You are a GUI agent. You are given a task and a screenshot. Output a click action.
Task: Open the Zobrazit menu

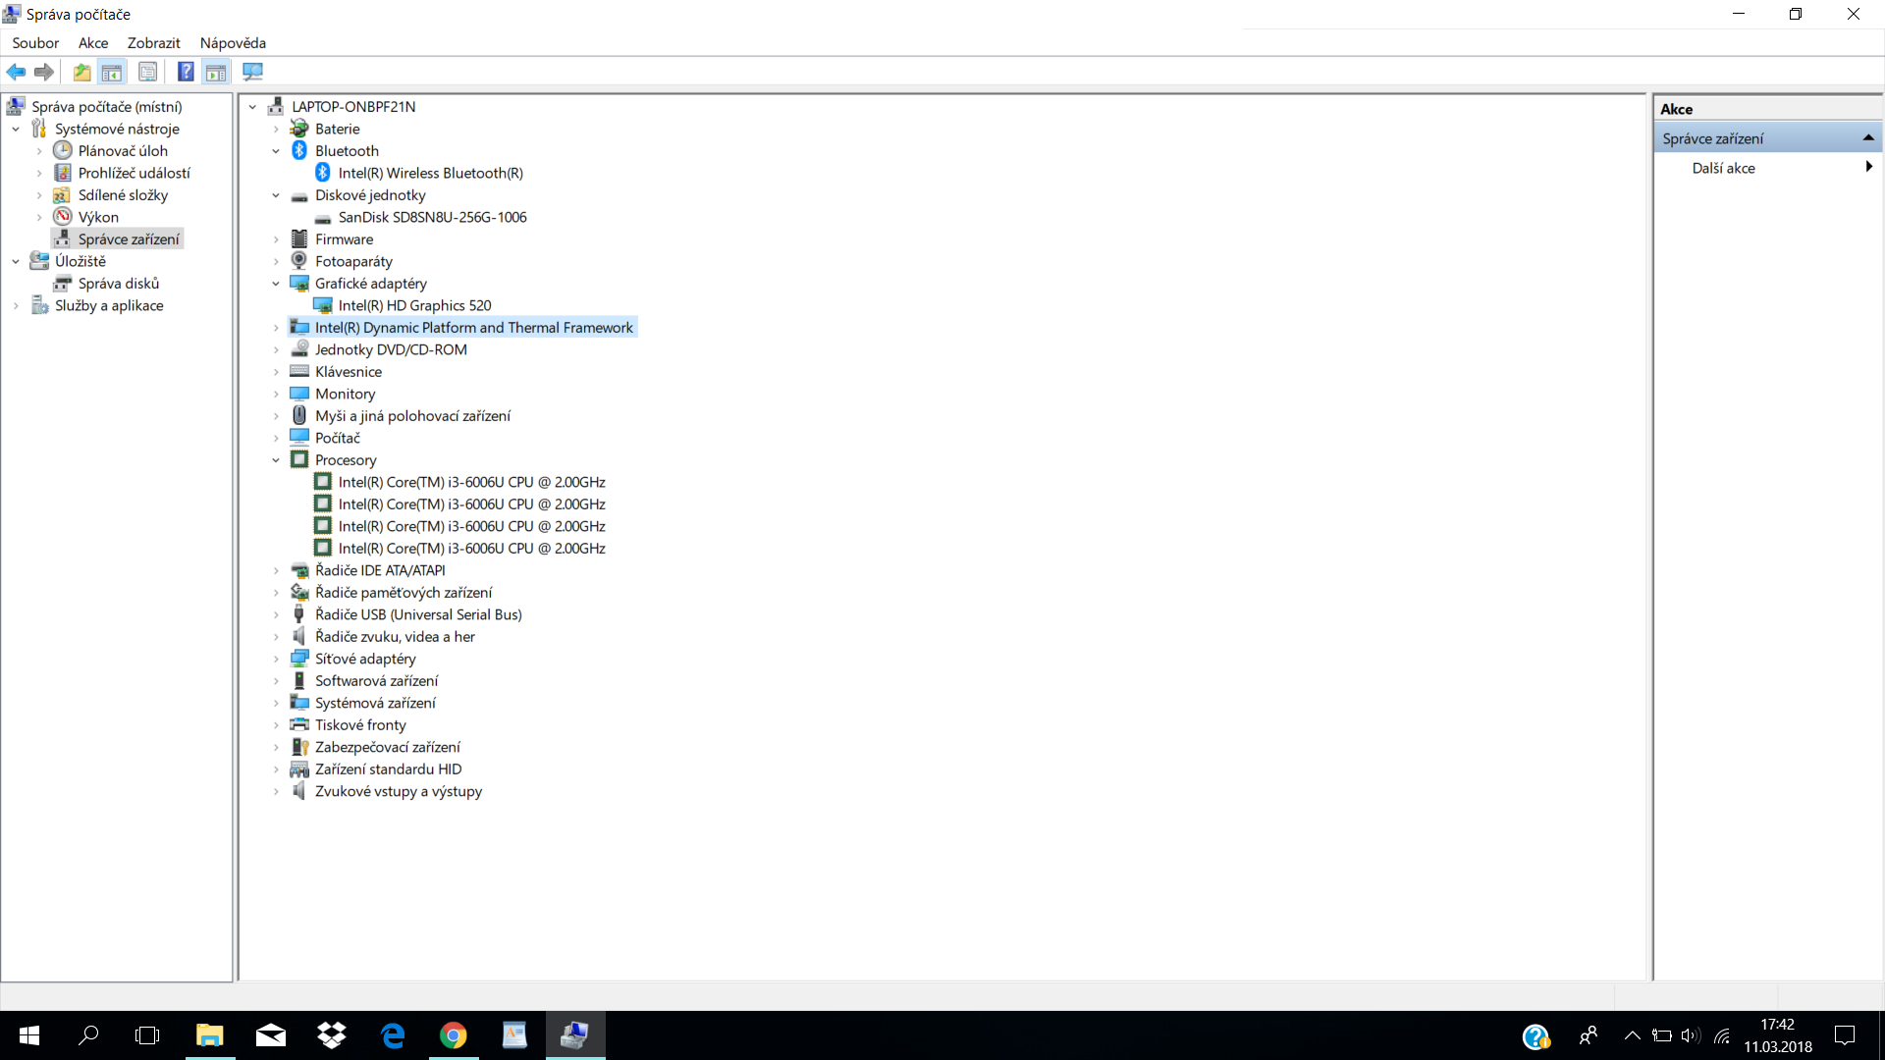pyautogui.click(x=153, y=43)
